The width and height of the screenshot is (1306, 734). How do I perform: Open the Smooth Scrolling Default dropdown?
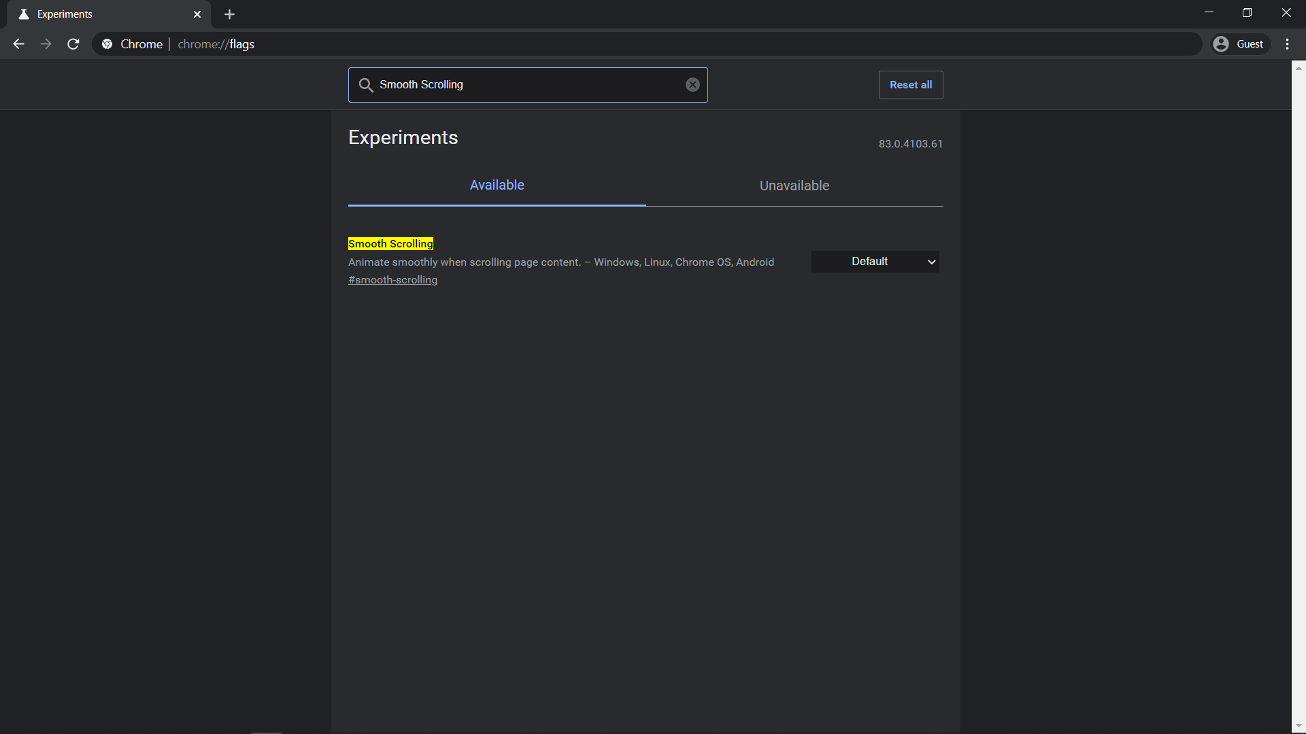[x=875, y=262]
